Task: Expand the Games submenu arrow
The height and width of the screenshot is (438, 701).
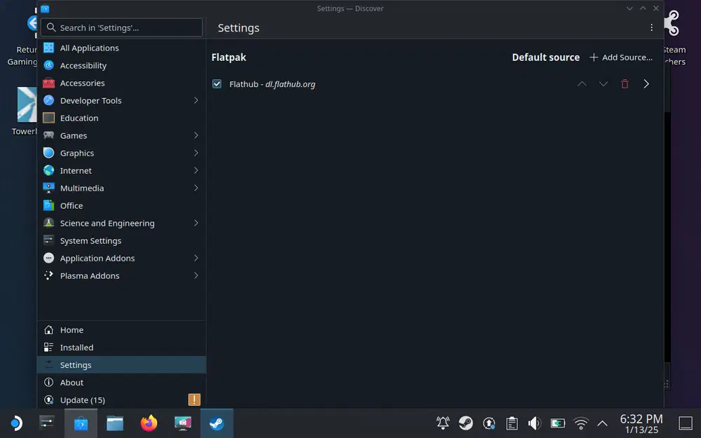Action: [196, 135]
